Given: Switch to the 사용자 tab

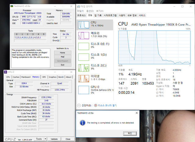Looking at the screenshot, I should 122,16.
